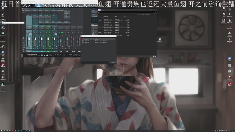Open the red NetEase music icon on left
Image resolution: width=235 pixels, height=132 pixels.
tap(3, 65)
